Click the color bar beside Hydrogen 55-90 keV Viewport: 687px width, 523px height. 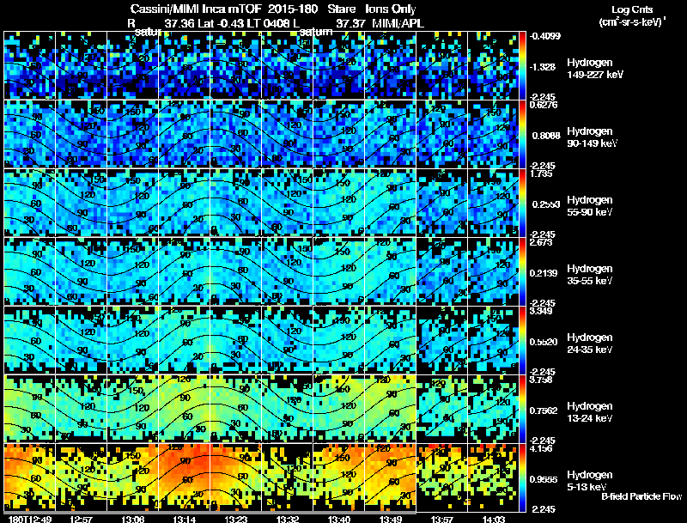coord(522,203)
